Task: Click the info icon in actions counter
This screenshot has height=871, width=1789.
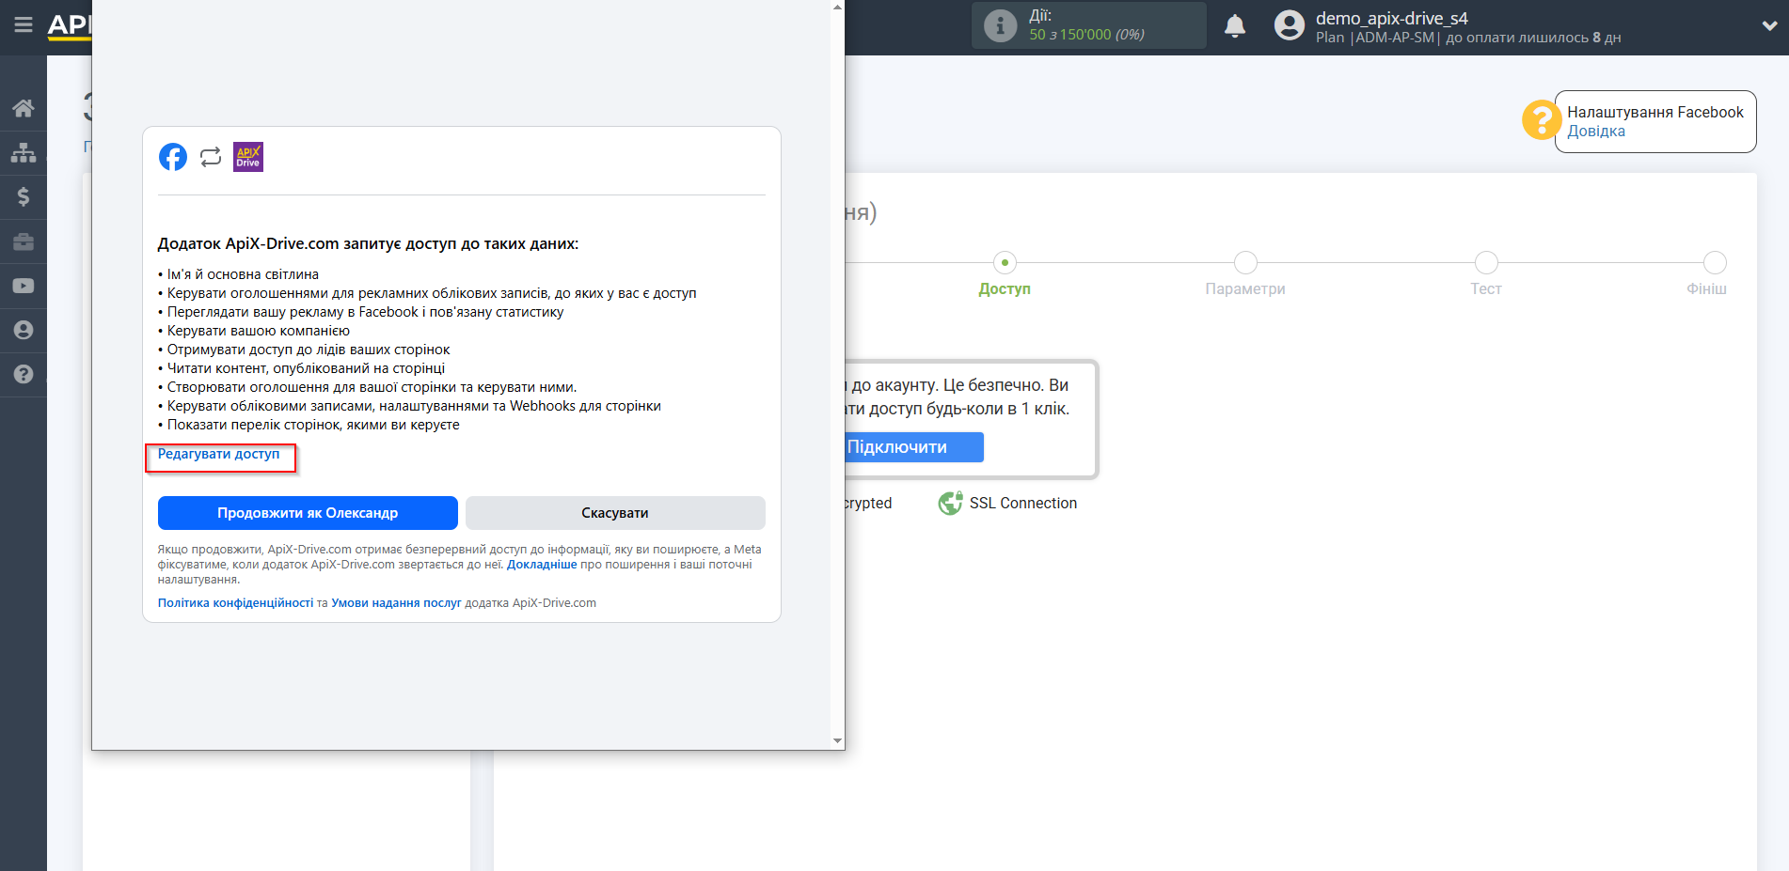Action: pyautogui.click(x=1000, y=25)
